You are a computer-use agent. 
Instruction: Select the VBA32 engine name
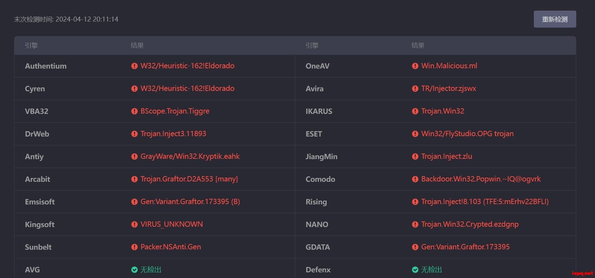(36, 111)
